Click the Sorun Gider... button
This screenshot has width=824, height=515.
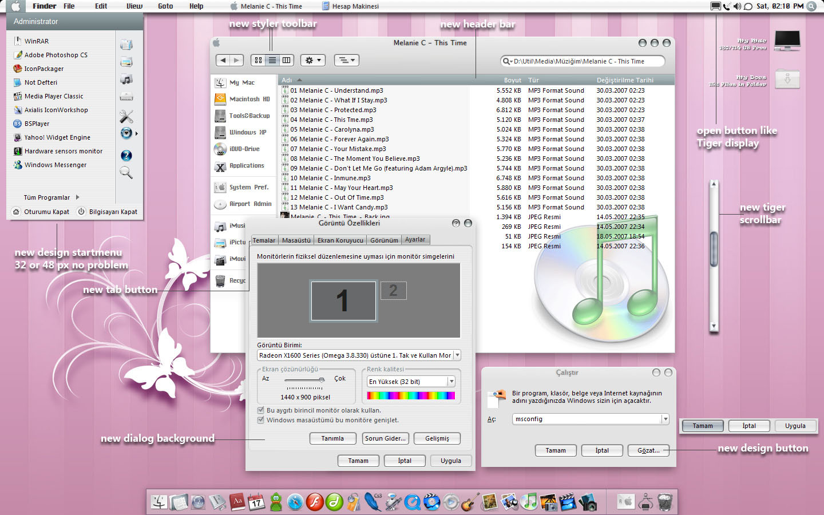coord(385,438)
